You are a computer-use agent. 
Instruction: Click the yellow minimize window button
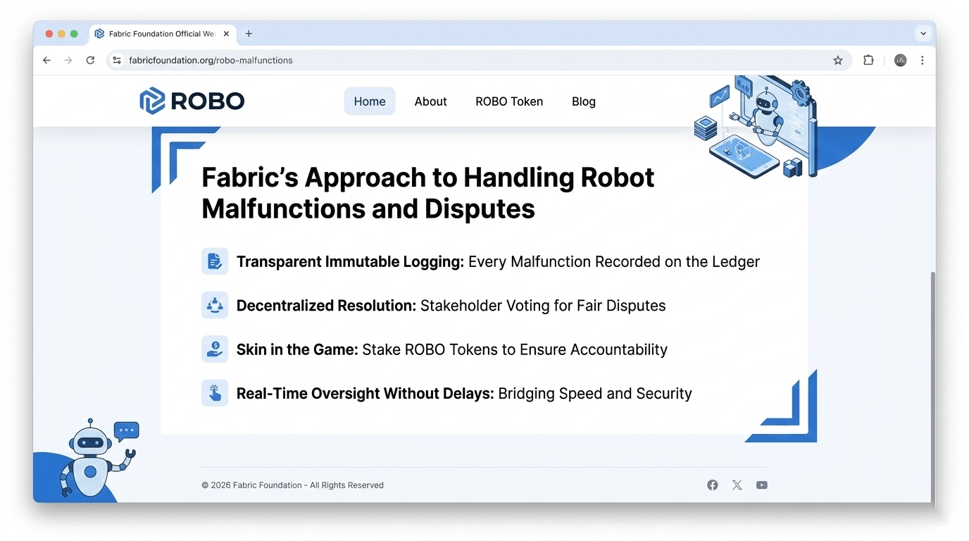point(62,34)
